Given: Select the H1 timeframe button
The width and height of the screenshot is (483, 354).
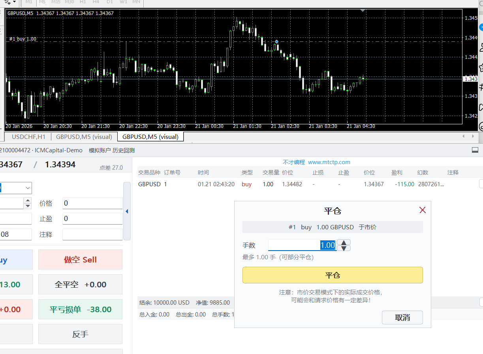Looking at the screenshot, I should click(83, 2).
